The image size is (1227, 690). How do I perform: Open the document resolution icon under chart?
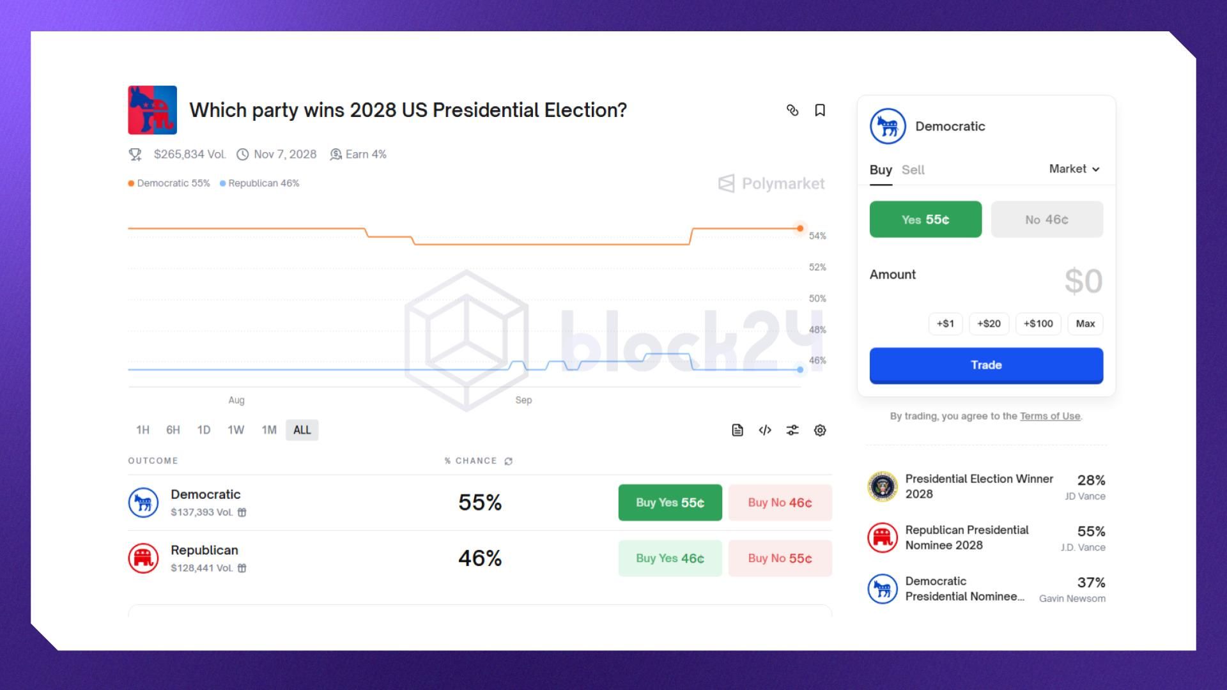737,430
